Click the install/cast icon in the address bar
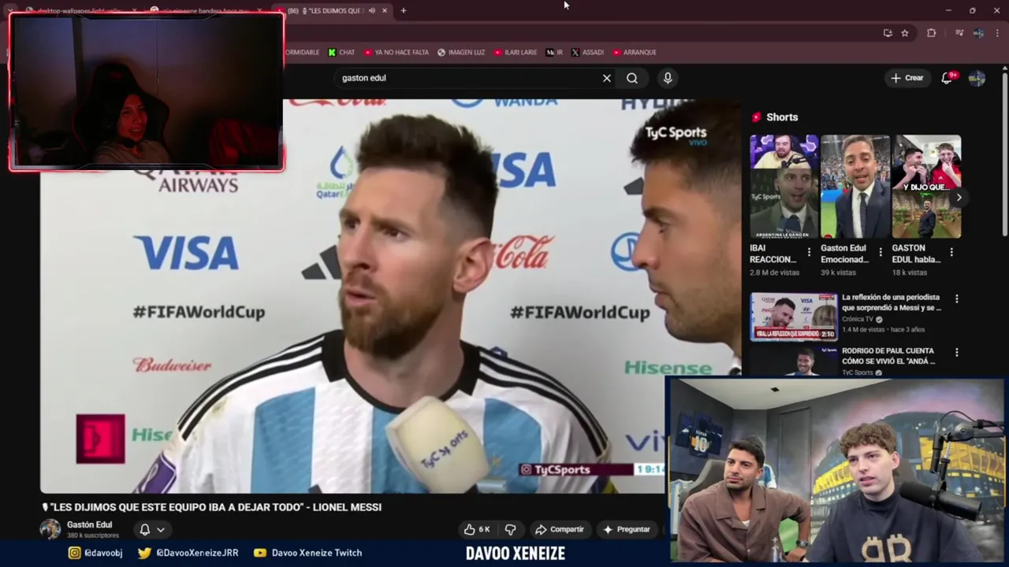This screenshot has height=567, width=1009. (888, 33)
